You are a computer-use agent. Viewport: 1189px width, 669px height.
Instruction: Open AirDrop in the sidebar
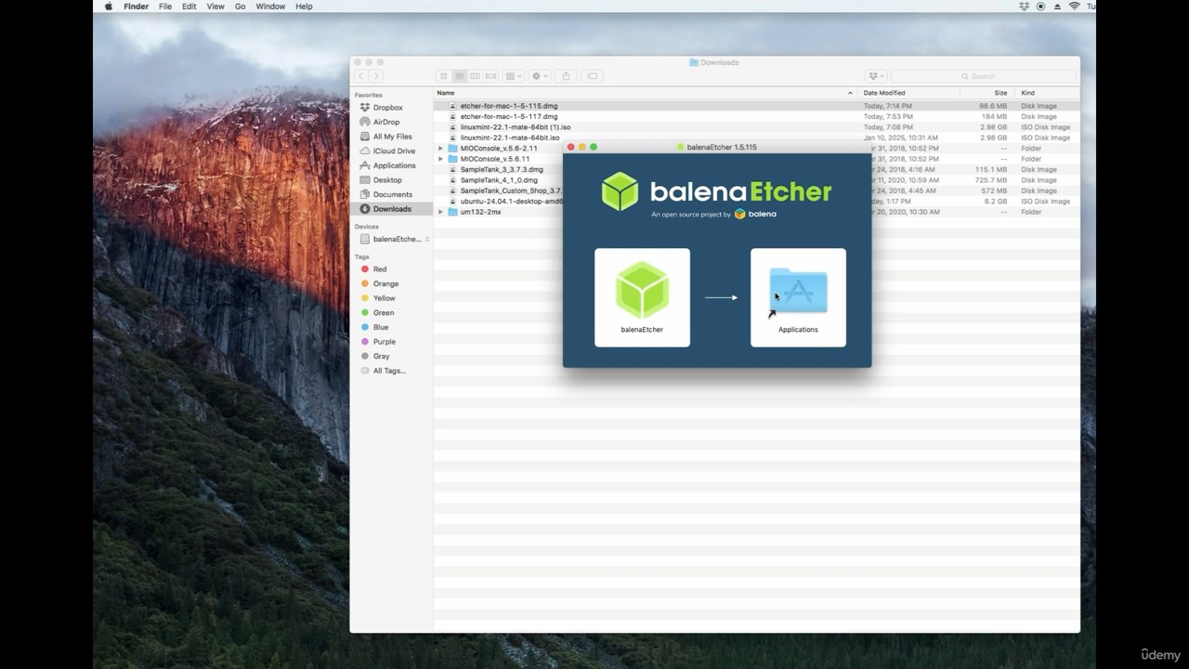point(386,122)
